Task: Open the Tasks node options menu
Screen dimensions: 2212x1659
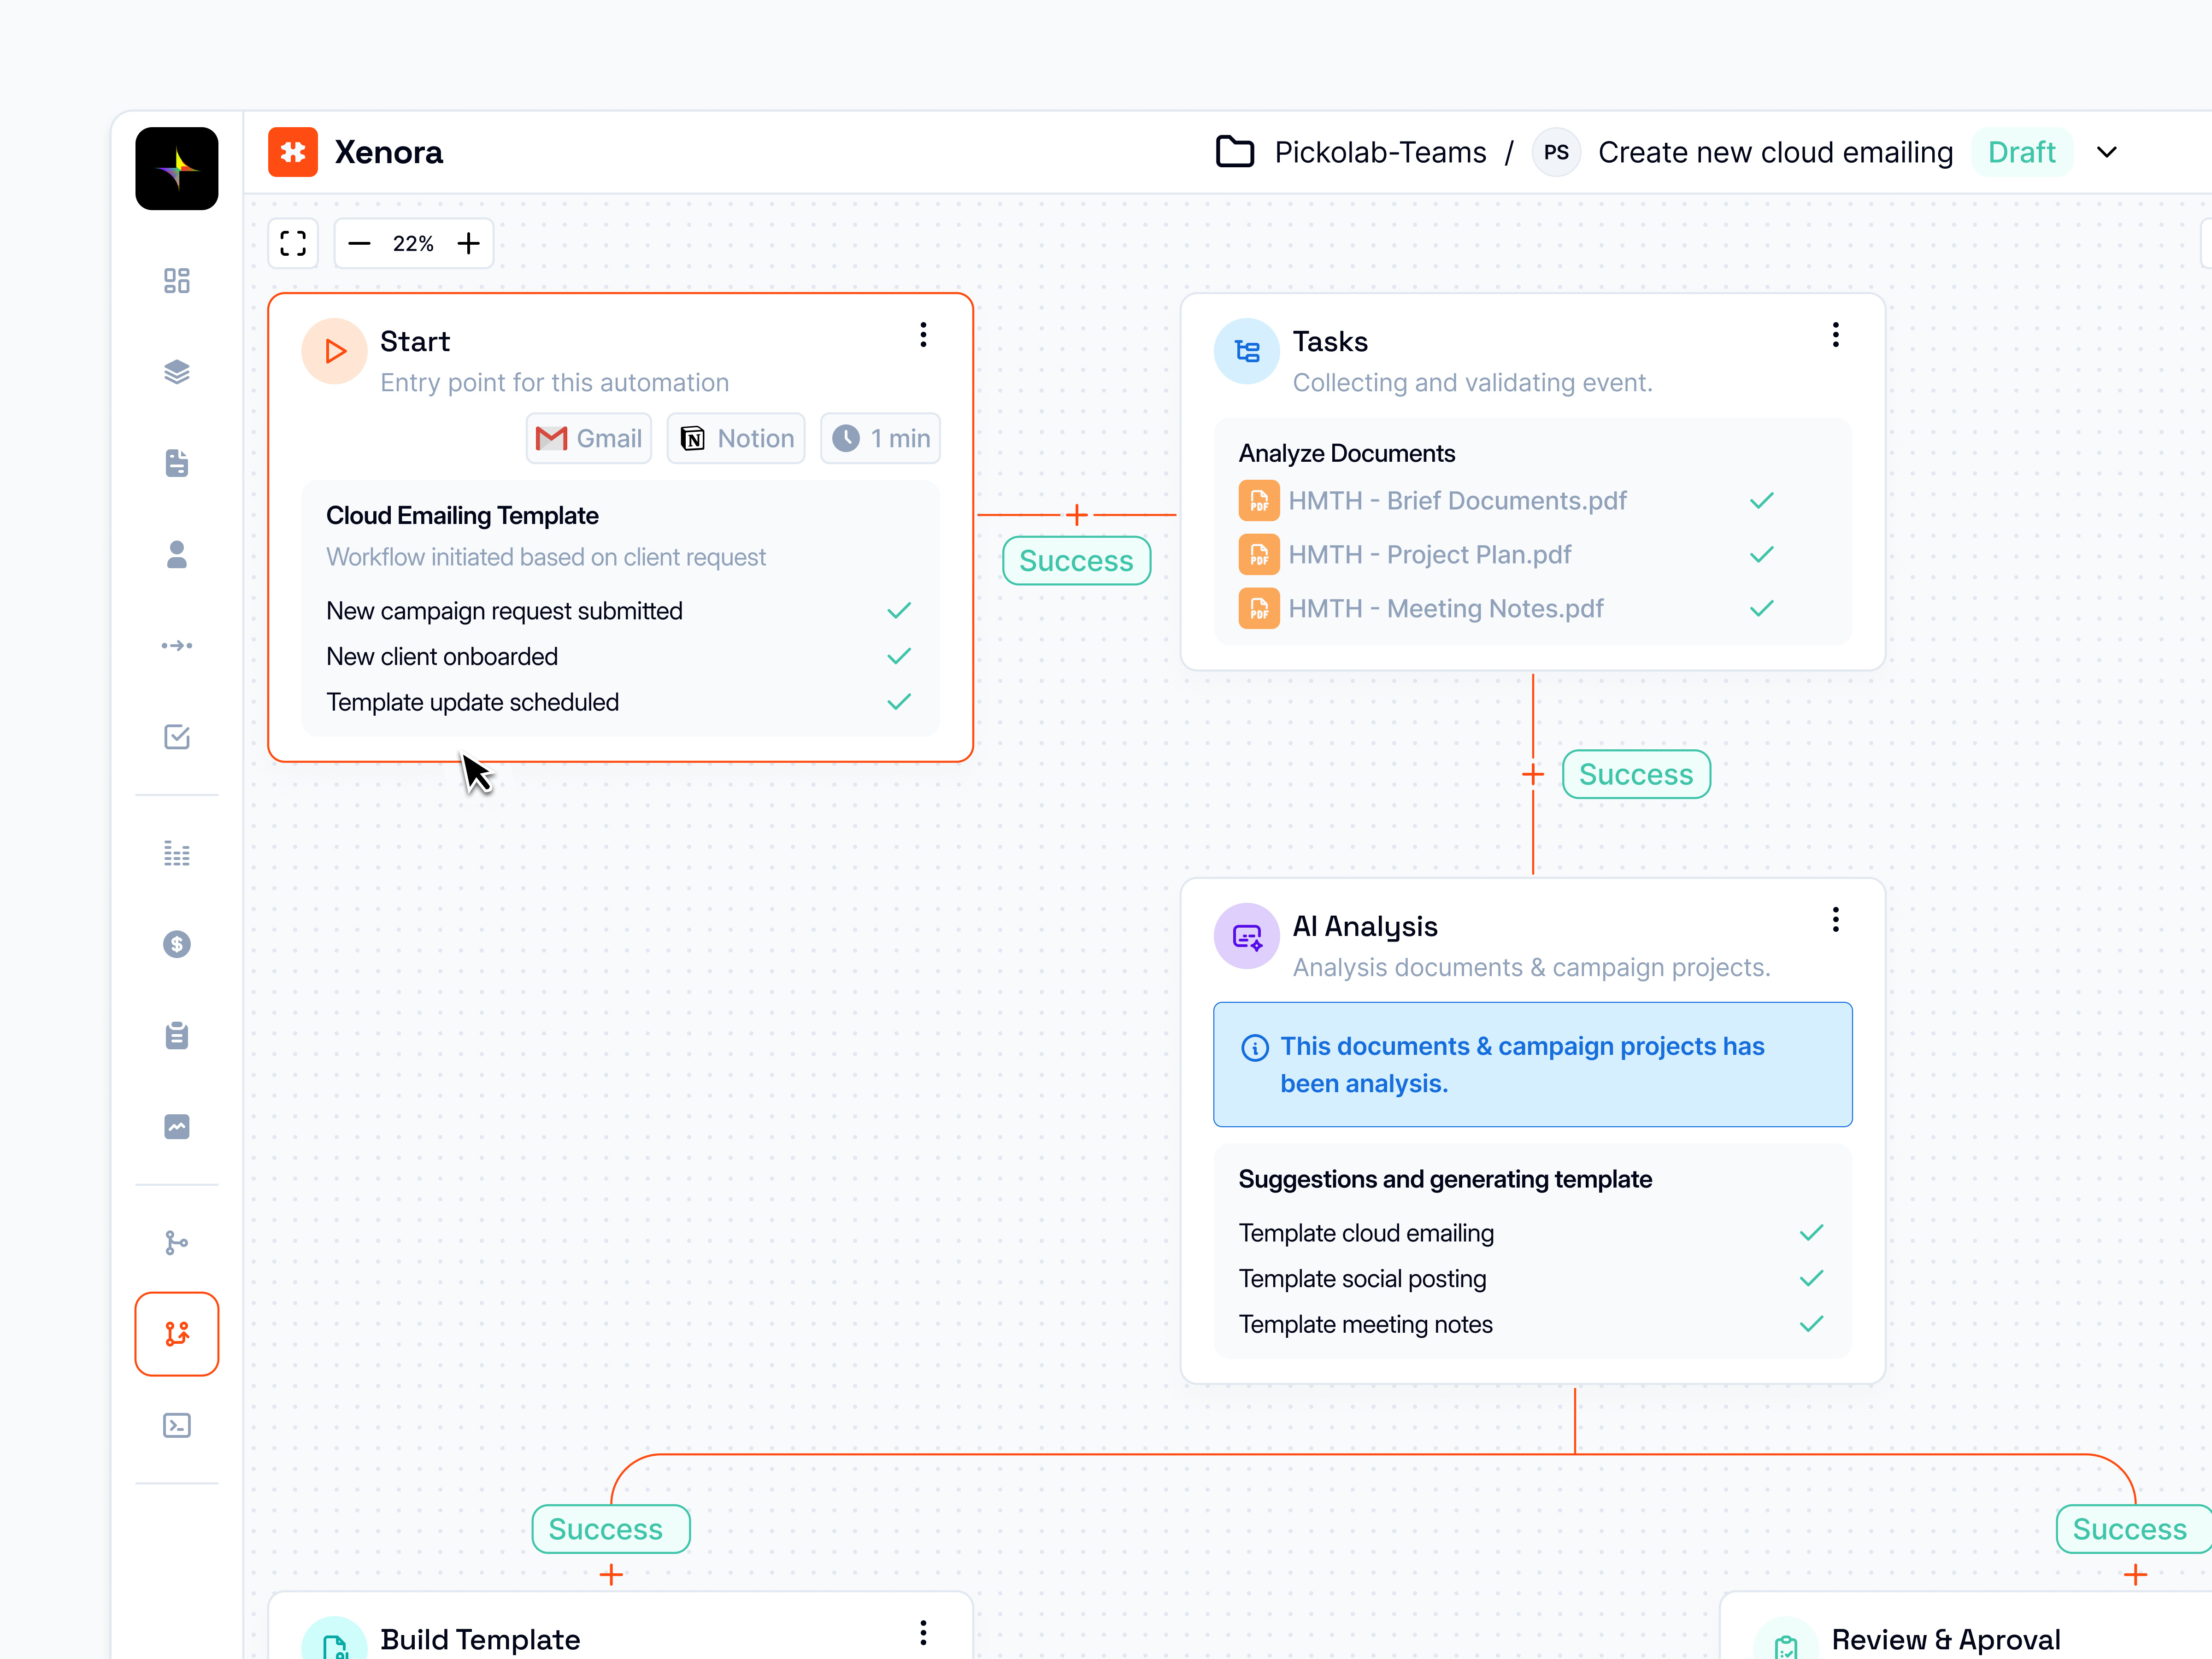Action: coord(1835,334)
